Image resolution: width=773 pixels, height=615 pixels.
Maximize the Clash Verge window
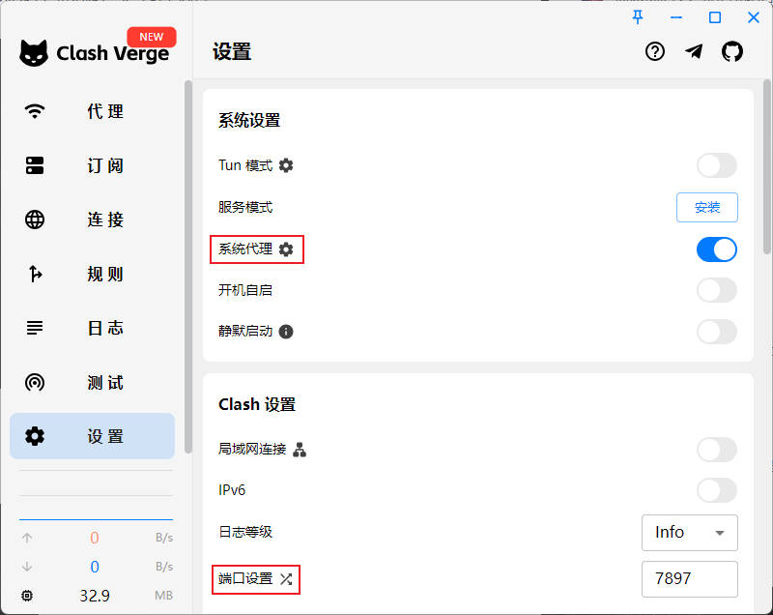[x=715, y=17]
